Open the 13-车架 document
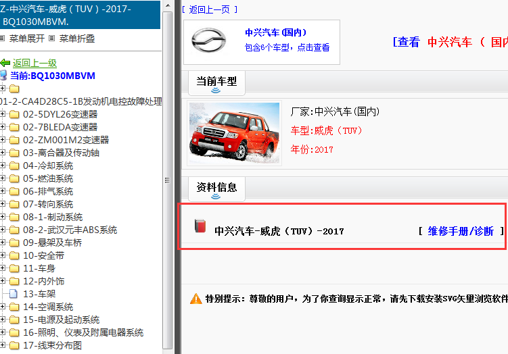Screen dimensions: 508x354 39,294
